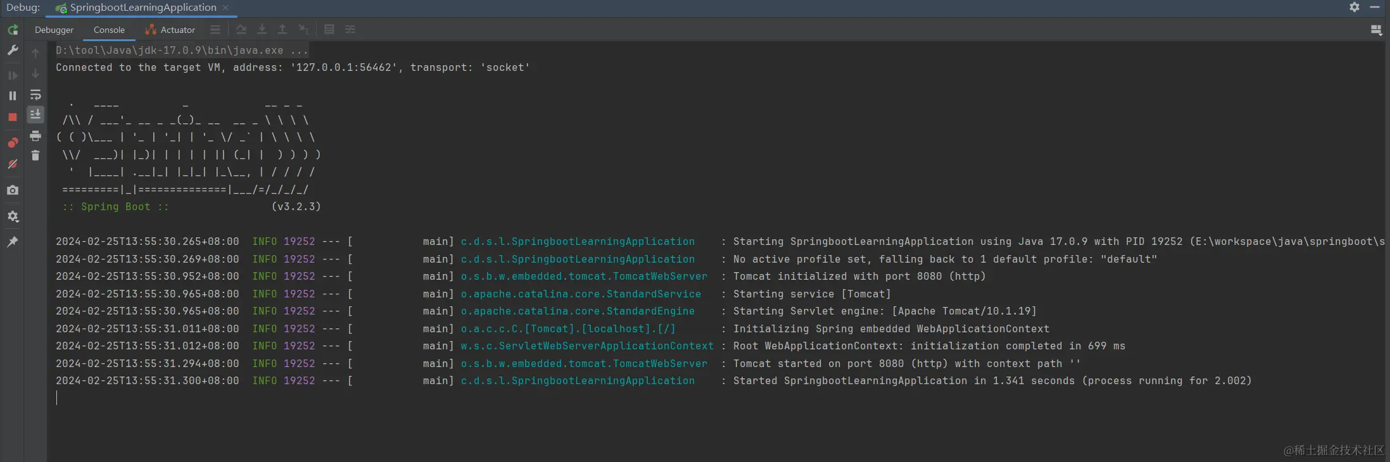Image resolution: width=1390 pixels, height=462 pixels.
Task: Toggle scroll to end of console
Action: tap(35, 114)
